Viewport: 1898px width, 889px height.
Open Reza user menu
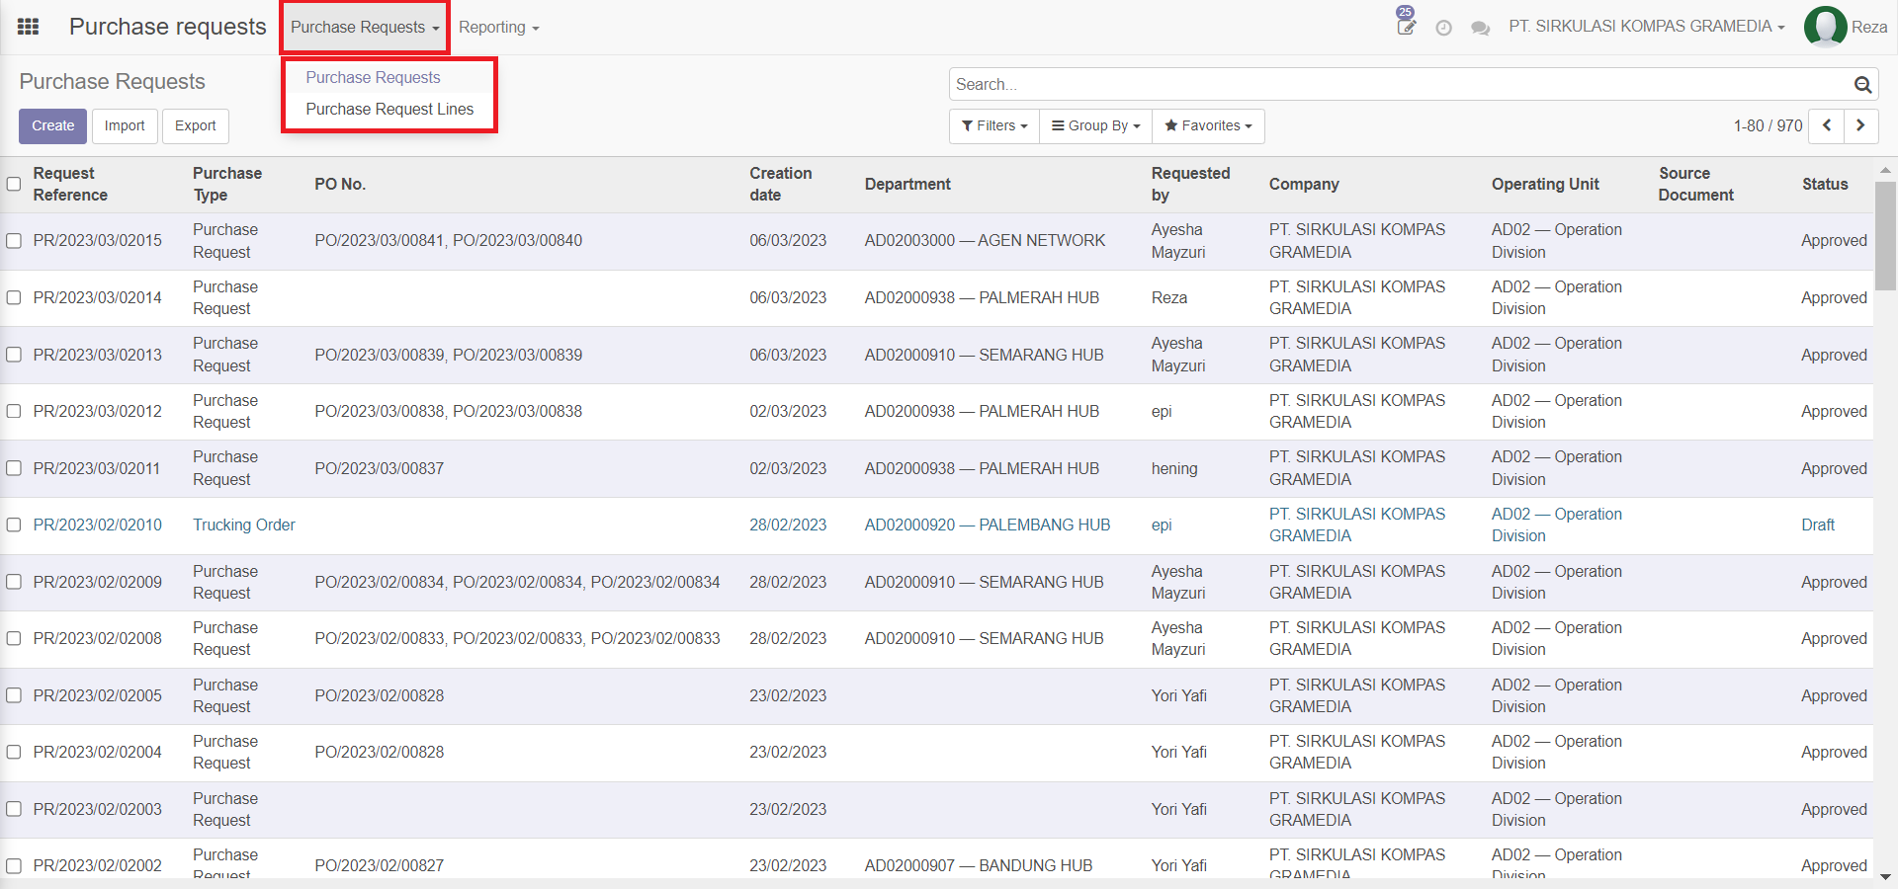coord(1847,27)
